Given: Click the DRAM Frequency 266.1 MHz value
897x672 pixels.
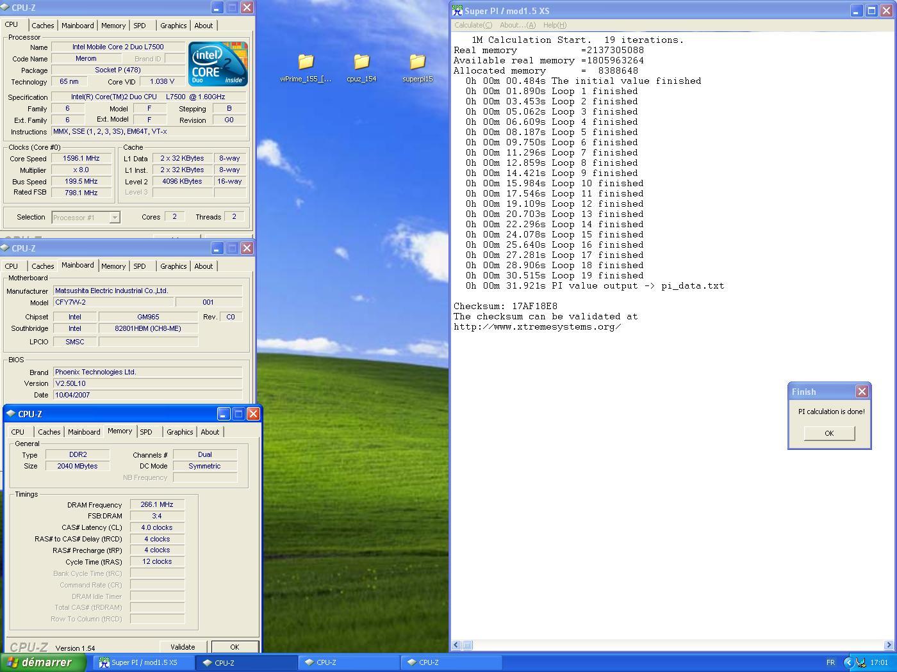Looking at the screenshot, I should (x=157, y=504).
